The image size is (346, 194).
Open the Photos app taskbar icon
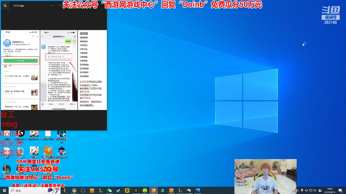point(198,191)
